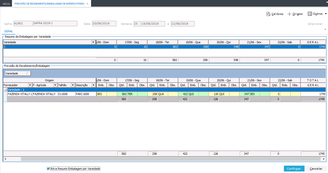
Task: Select summary row cell showing 1745
Action: [x=313, y=47]
